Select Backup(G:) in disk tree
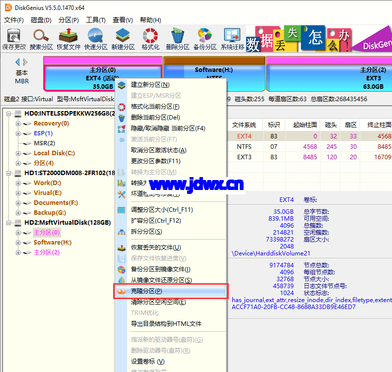Screen dimensions: 392x372 coord(50,213)
